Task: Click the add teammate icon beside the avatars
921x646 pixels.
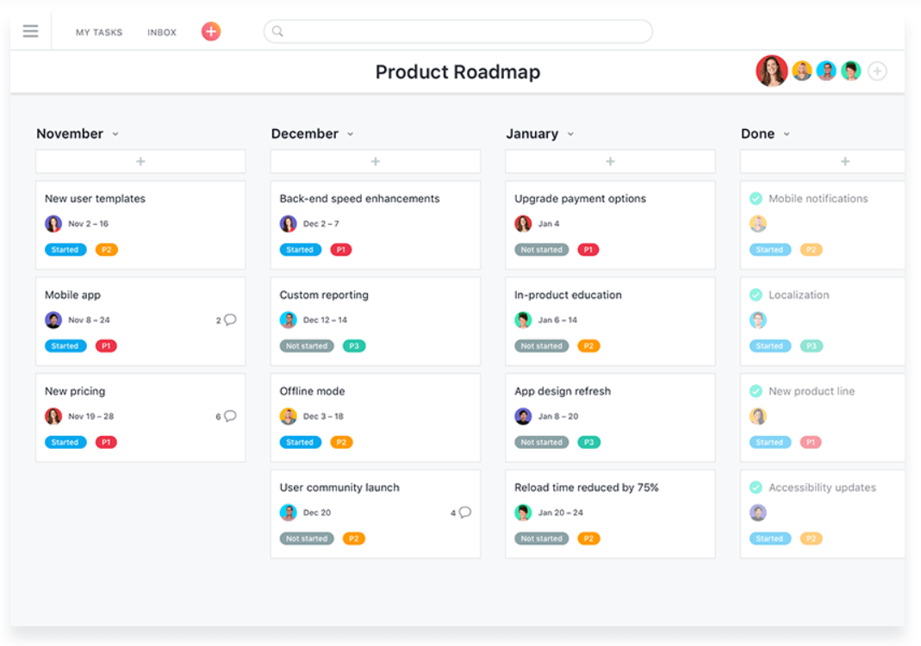Action: (877, 71)
